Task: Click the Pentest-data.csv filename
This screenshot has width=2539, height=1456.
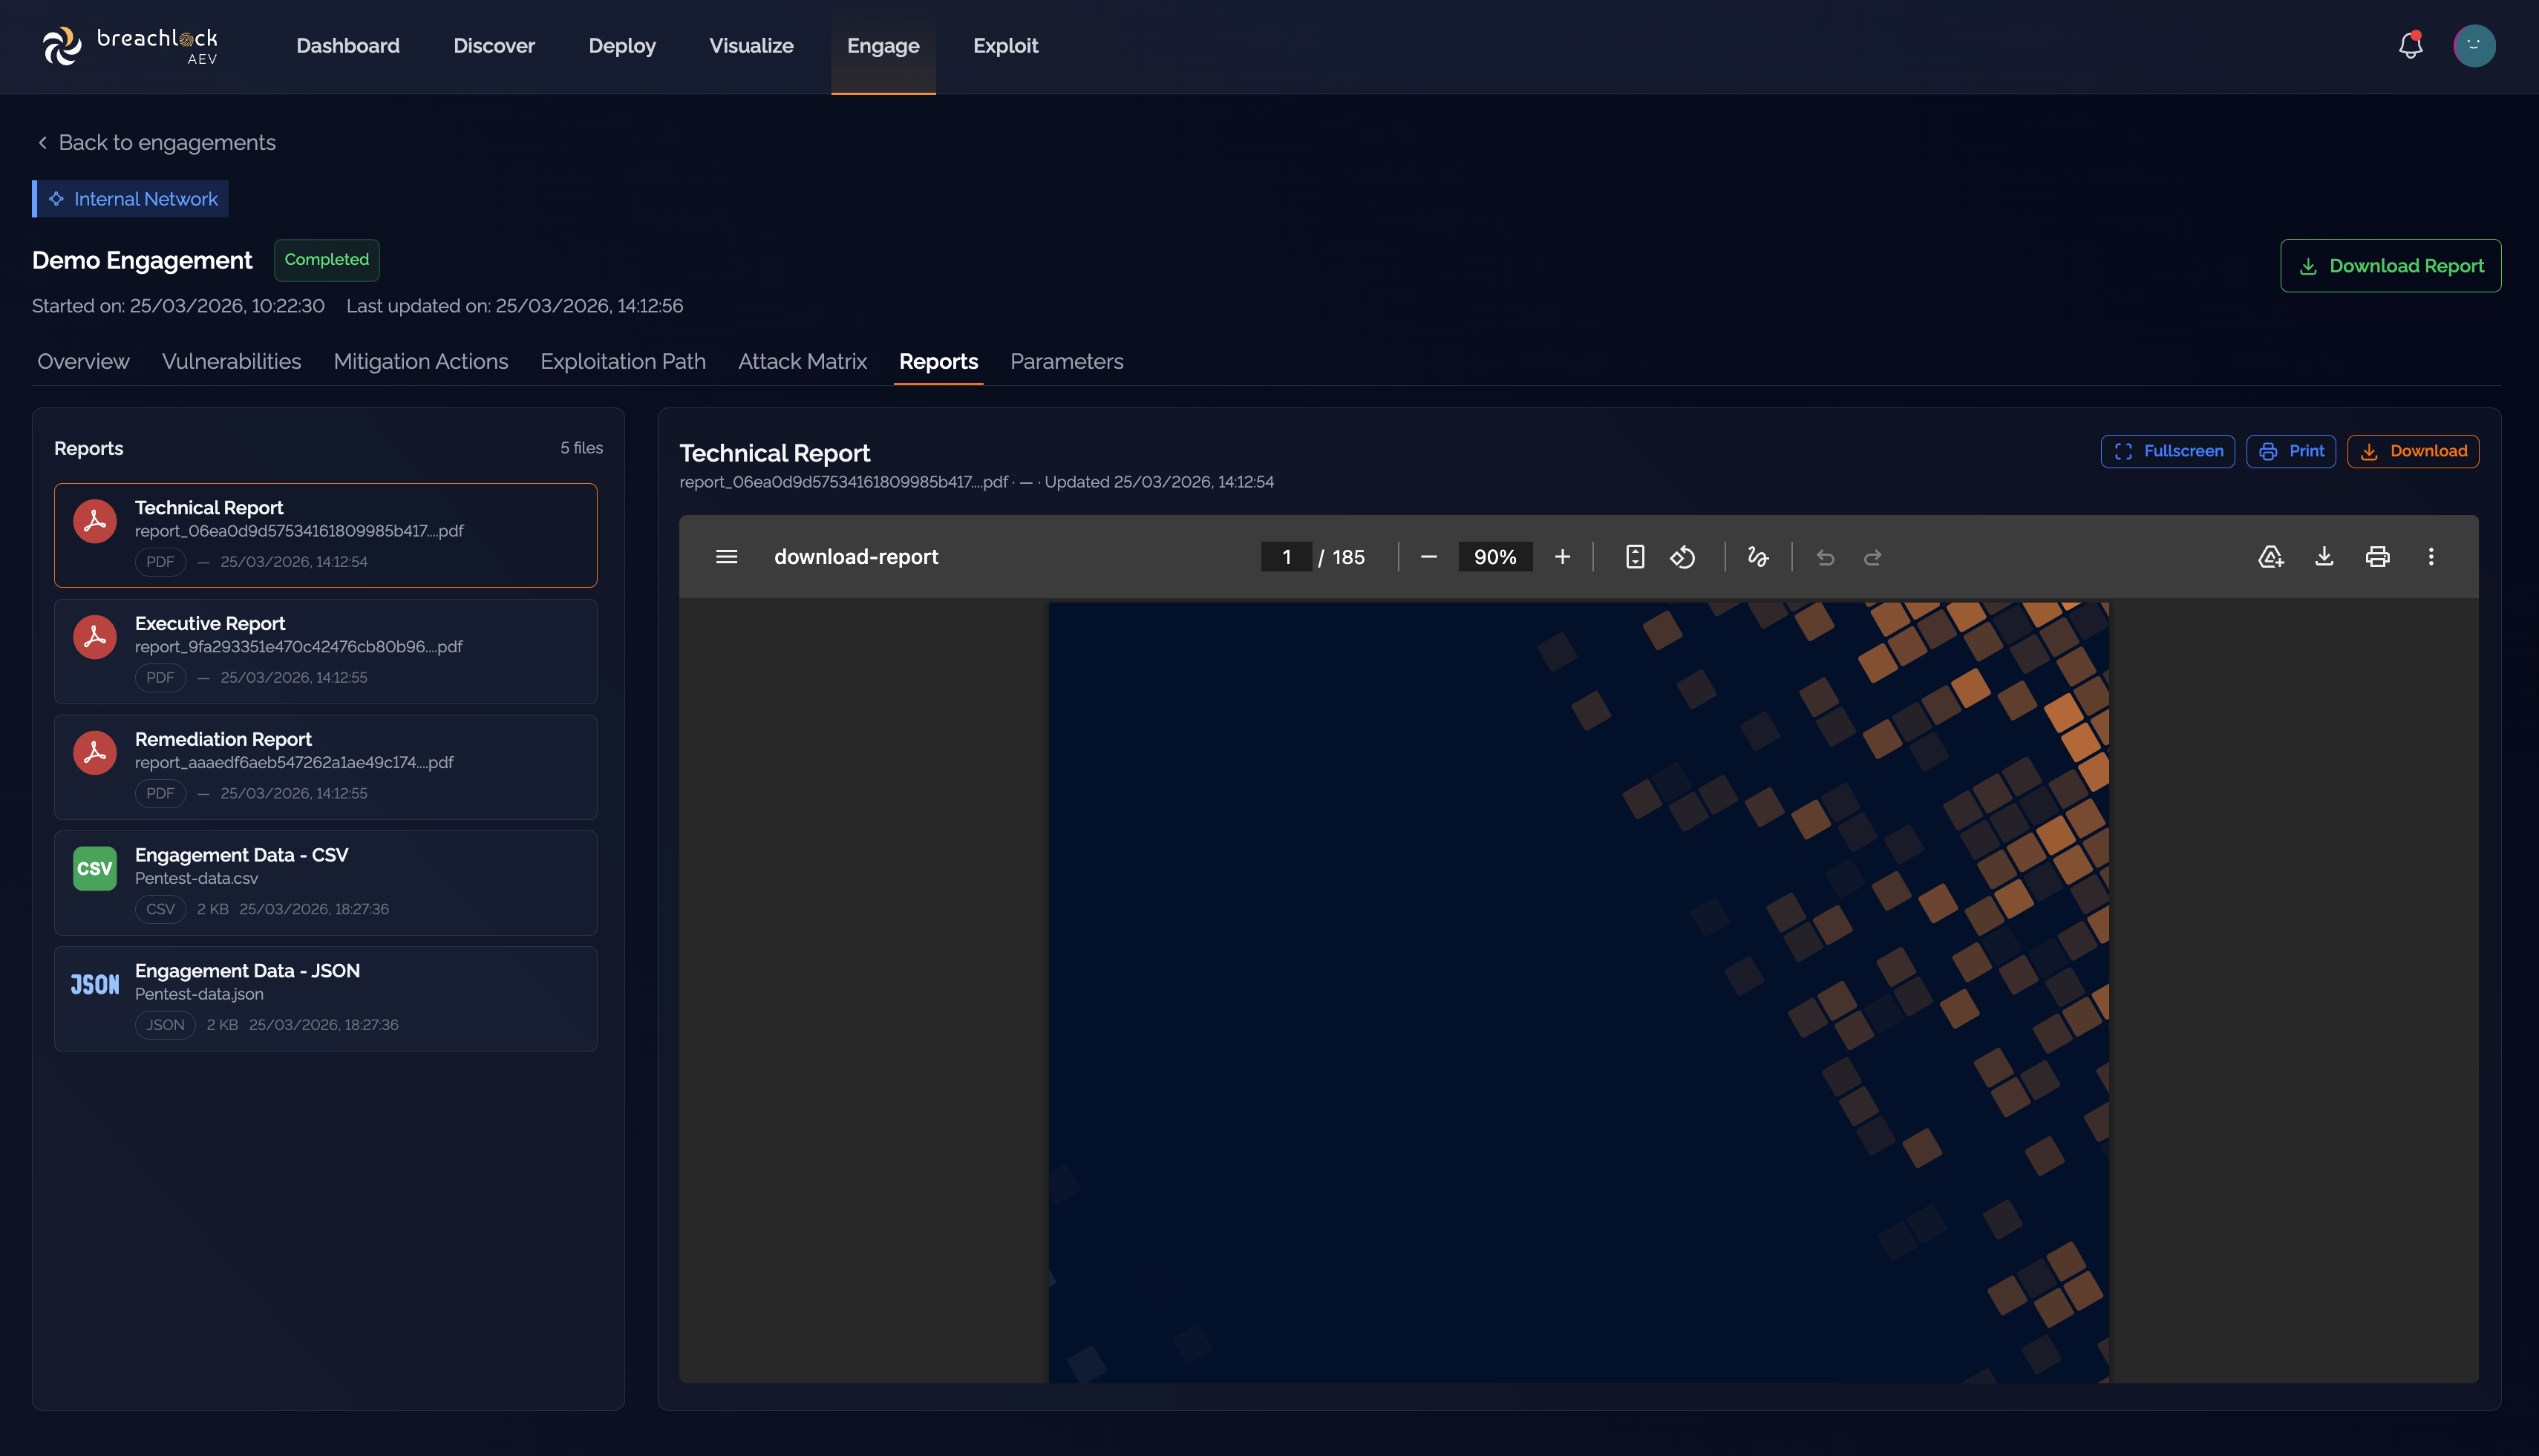Action: pos(196,878)
